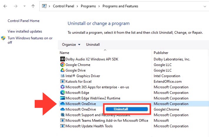Click the Dolby Audio X2 icon
The height and width of the screenshot is (137, 209).
pyautogui.click(x=63, y=59)
